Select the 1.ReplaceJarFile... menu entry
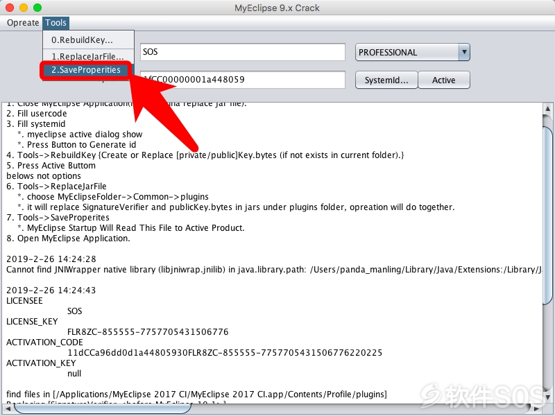This screenshot has height=416, width=555. coord(88,56)
